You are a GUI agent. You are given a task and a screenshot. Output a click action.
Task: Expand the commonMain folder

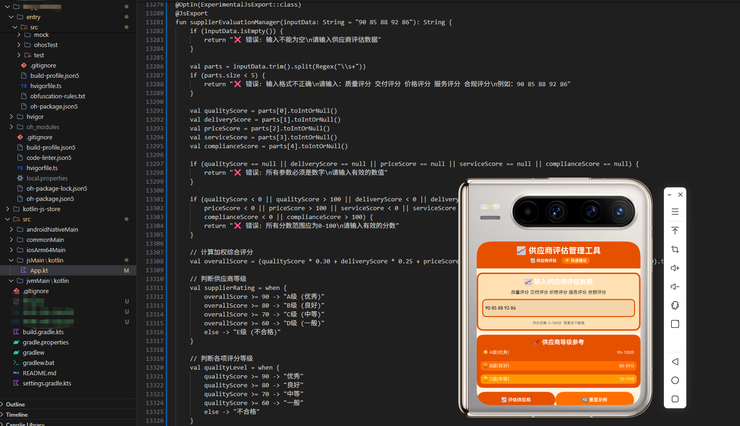(x=11, y=240)
